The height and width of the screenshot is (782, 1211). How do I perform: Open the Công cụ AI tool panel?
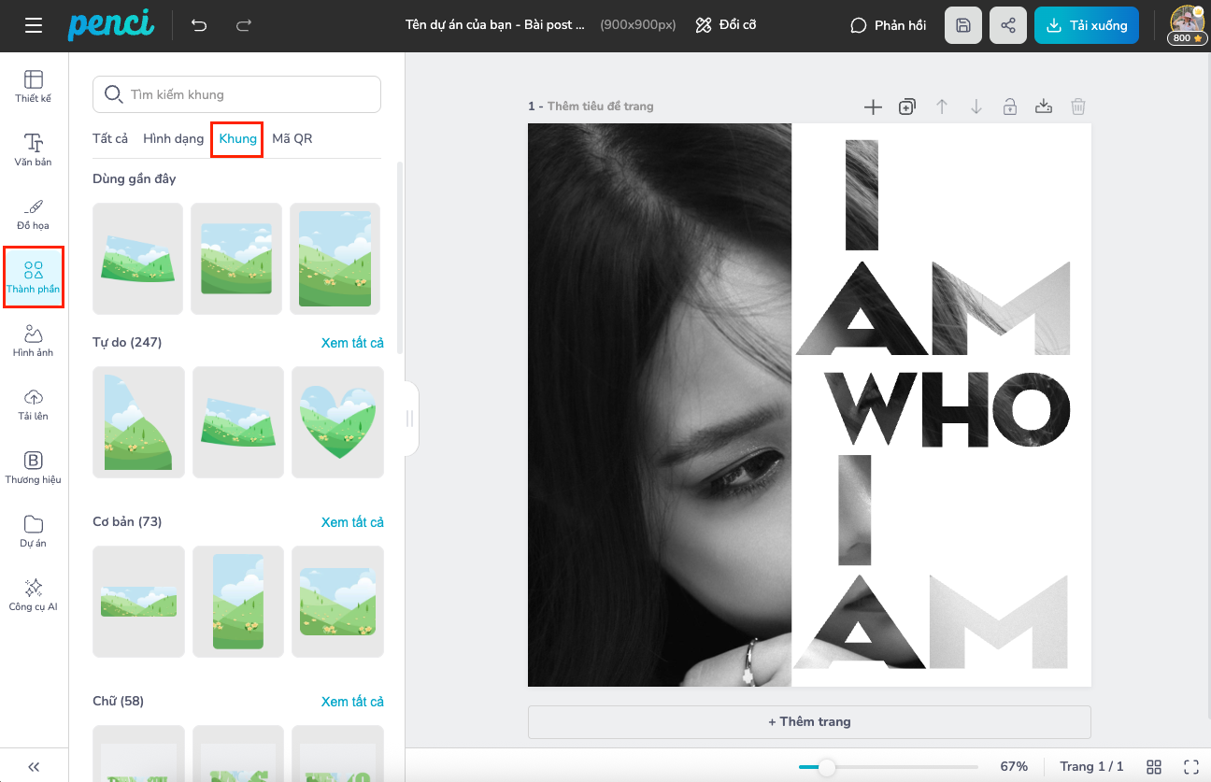(34, 594)
